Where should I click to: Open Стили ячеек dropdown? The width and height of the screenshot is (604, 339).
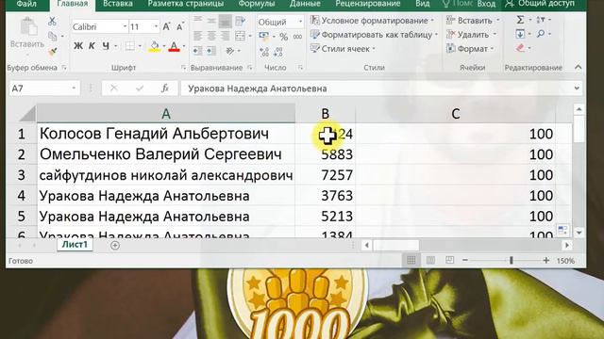[x=343, y=49]
